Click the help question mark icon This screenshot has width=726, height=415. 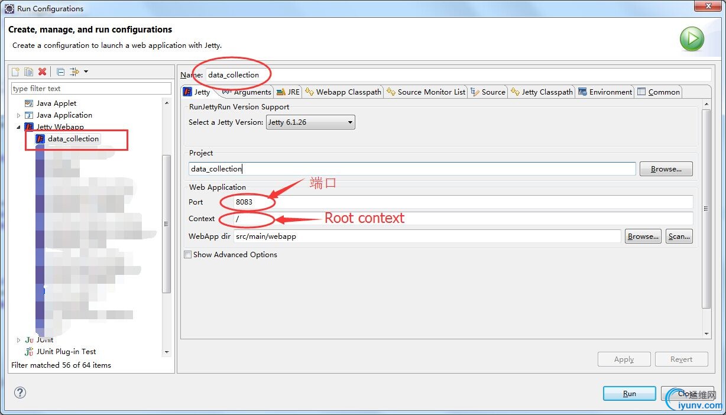(x=20, y=393)
